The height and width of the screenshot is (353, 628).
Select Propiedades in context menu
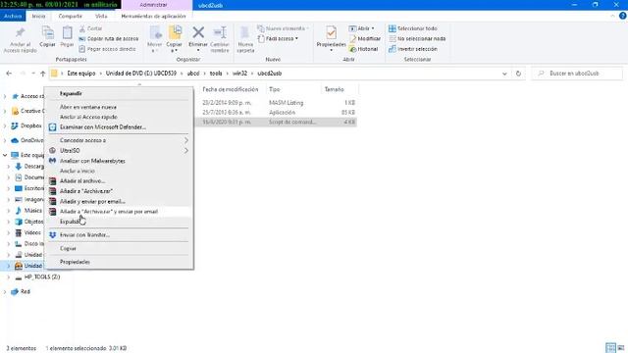75,262
